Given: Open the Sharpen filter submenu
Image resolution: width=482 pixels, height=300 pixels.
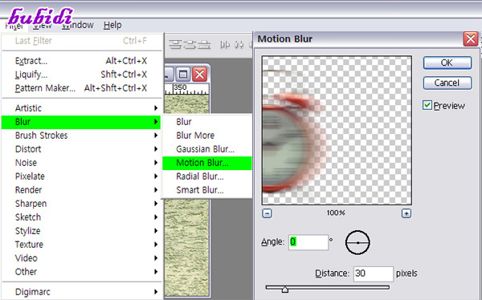Looking at the screenshot, I should [81, 203].
